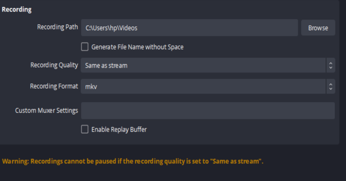This screenshot has height=181, width=346.
Task: Select the Custom Muxer Settings label
Action: (46, 111)
